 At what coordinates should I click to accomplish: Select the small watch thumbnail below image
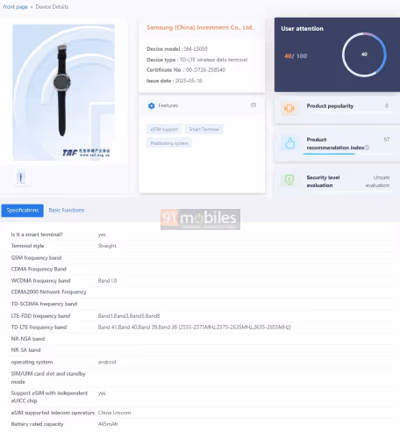22,177
